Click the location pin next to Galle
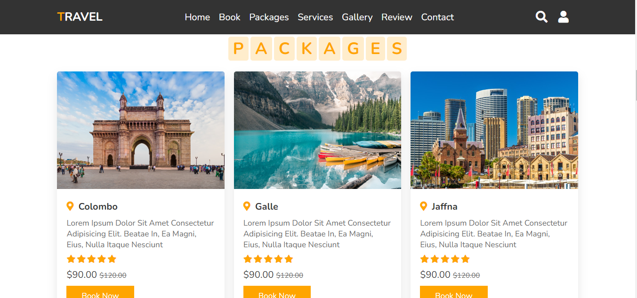637x298 pixels. click(247, 206)
